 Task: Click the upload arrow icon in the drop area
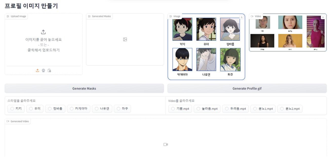click(43, 32)
